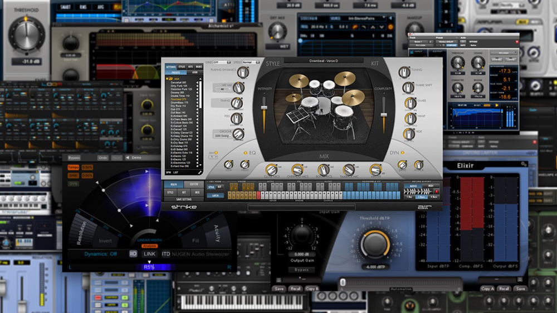Viewport: 557px width, 313px height.
Task: Click the Ride knob in Strike Kit section
Action: (408, 134)
